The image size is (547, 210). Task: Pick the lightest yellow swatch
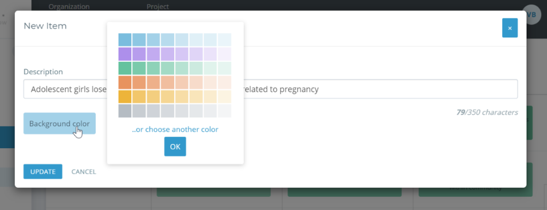pyautogui.click(x=224, y=97)
